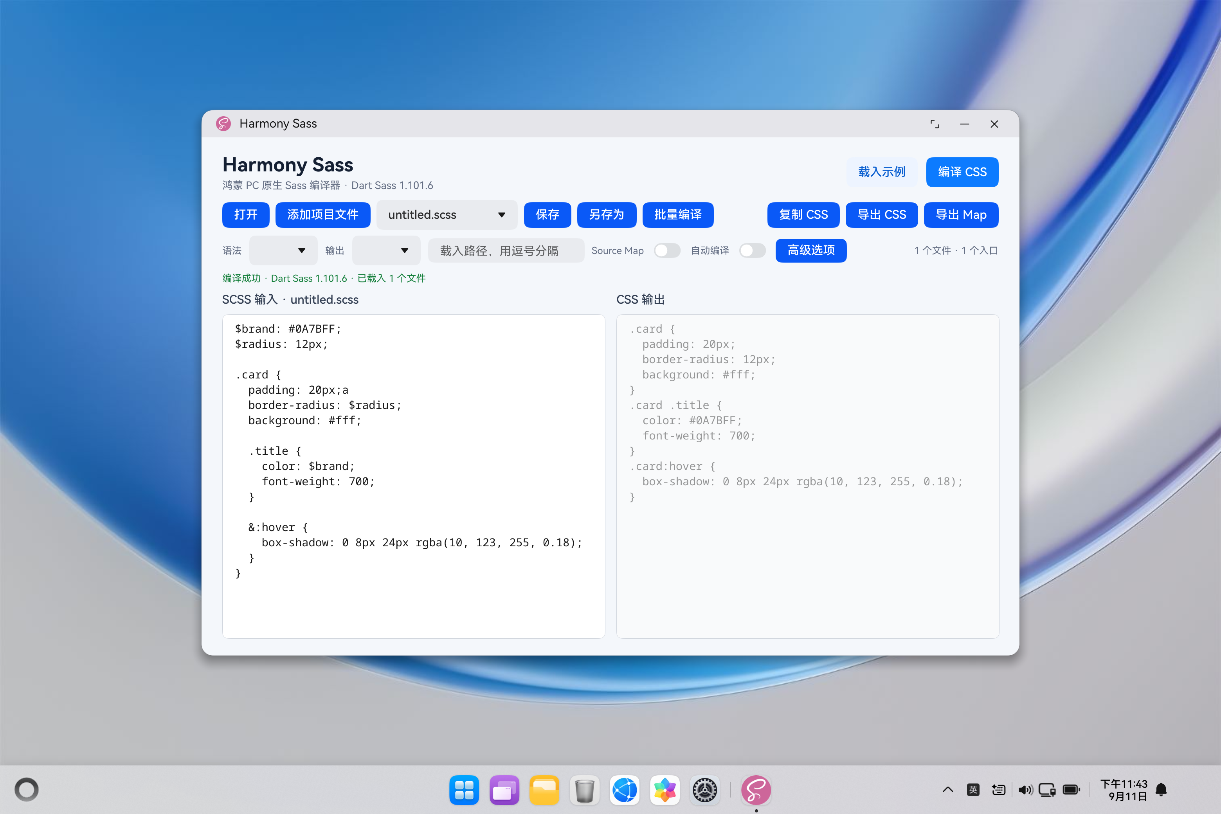
Task: Click the 编译 CSS button
Action: point(962,172)
